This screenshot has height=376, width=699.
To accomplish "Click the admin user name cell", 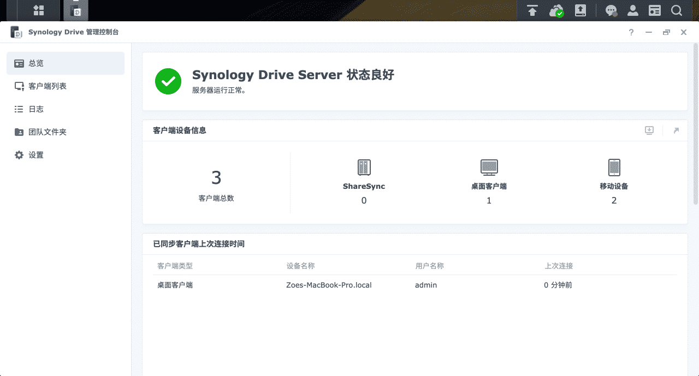I will point(426,285).
